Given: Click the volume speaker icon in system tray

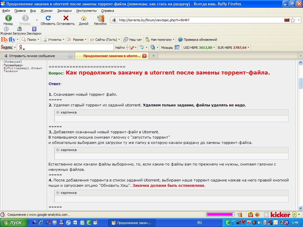Looking at the screenshot, I should tap(260, 223).
